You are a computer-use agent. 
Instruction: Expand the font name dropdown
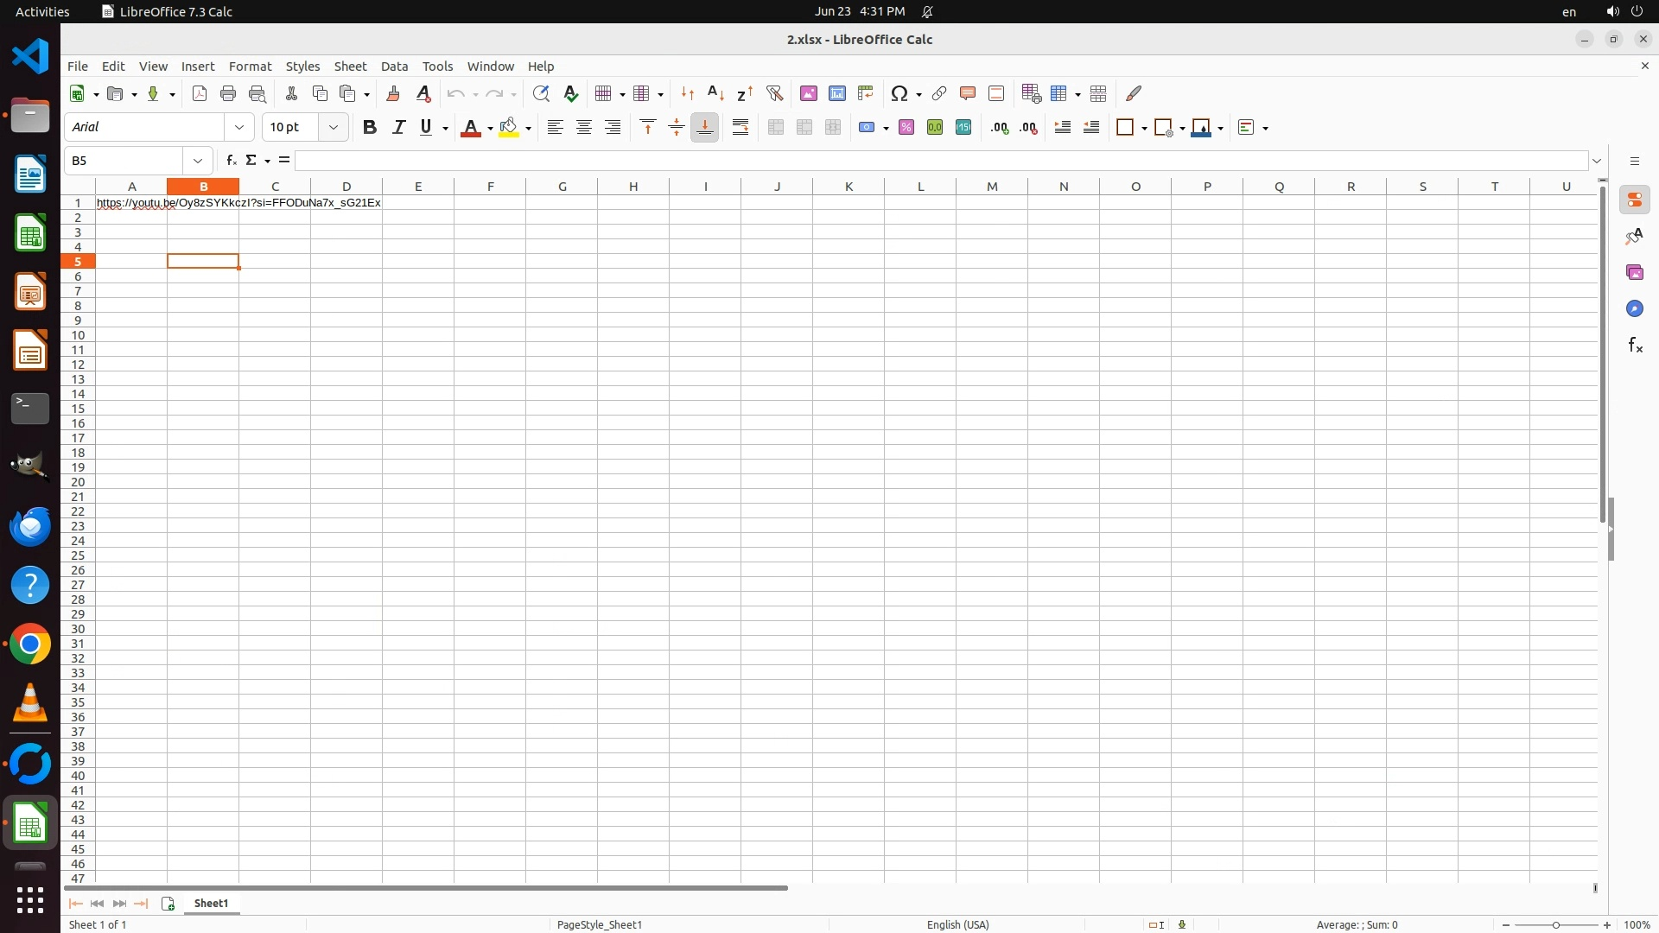(x=239, y=128)
